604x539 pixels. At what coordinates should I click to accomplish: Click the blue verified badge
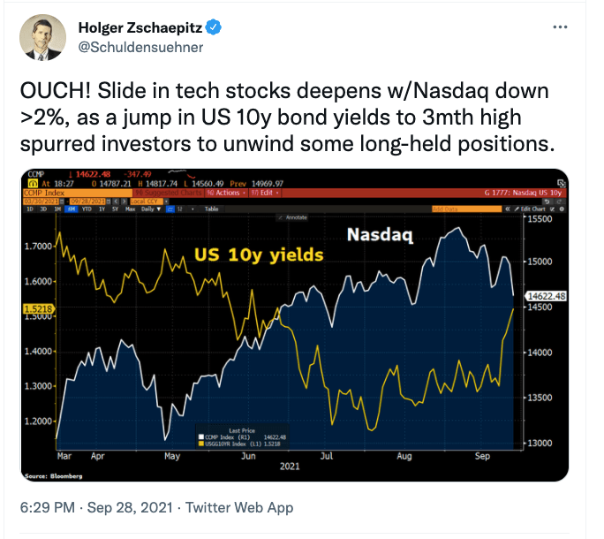coord(214,27)
